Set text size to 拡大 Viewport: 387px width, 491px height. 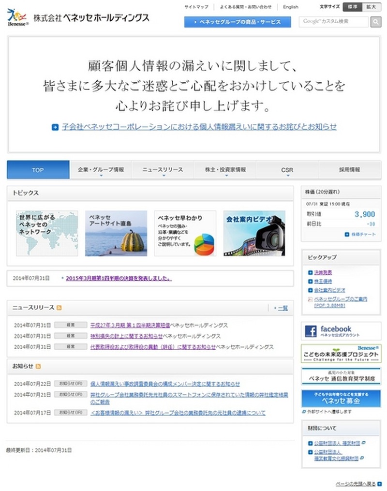pos(371,7)
